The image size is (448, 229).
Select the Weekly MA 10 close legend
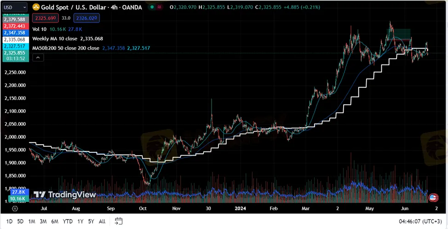click(56, 39)
